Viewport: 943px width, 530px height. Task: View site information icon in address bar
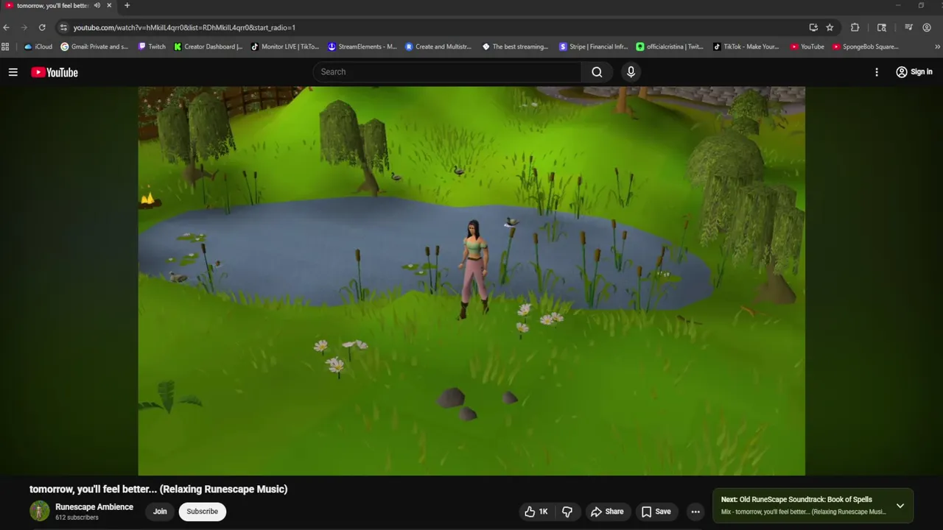pyautogui.click(x=64, y=27)
